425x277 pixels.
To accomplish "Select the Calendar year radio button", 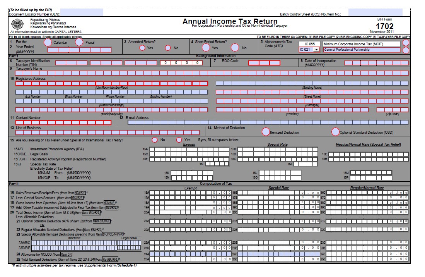I will click(48, 42).
